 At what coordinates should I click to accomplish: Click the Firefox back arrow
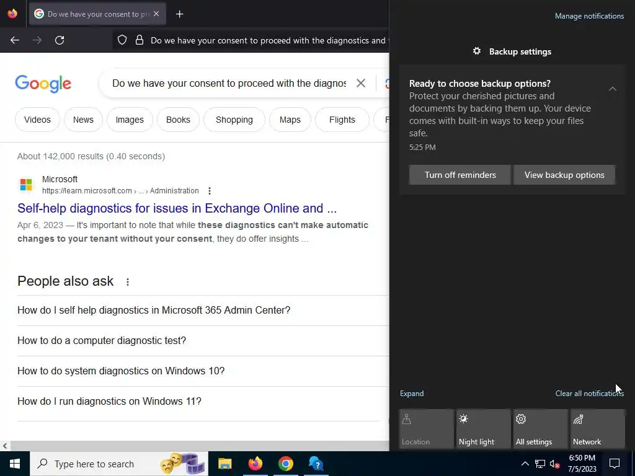(x=15, y=40)
